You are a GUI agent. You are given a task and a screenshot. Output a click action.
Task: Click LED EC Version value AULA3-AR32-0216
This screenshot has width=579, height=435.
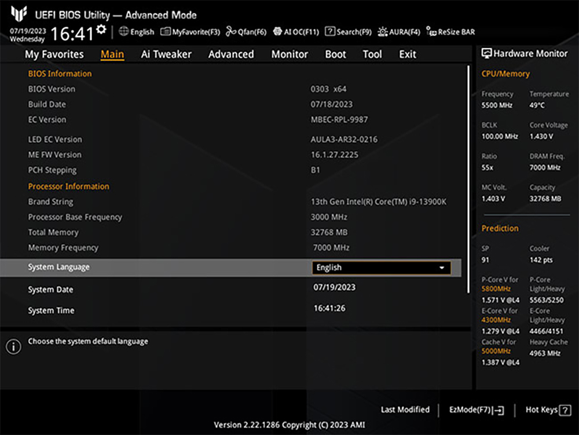pyautogui.click(x=344, y=140)
